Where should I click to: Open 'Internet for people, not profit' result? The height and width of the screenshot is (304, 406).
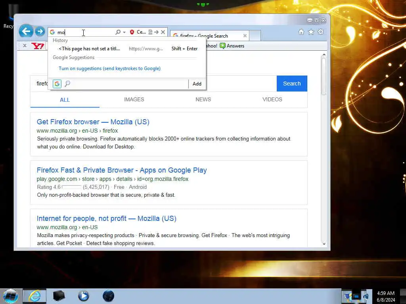click(106, 218)
